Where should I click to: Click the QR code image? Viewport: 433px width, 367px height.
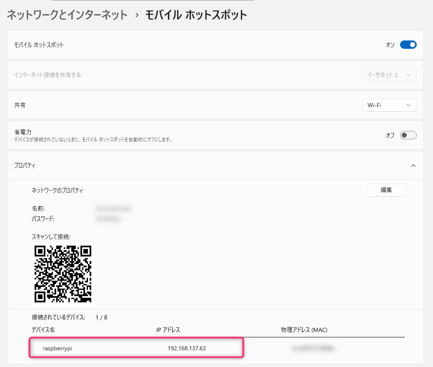point(63,273)
